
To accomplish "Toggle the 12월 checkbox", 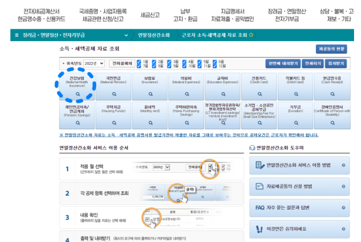I will [215, 66].
